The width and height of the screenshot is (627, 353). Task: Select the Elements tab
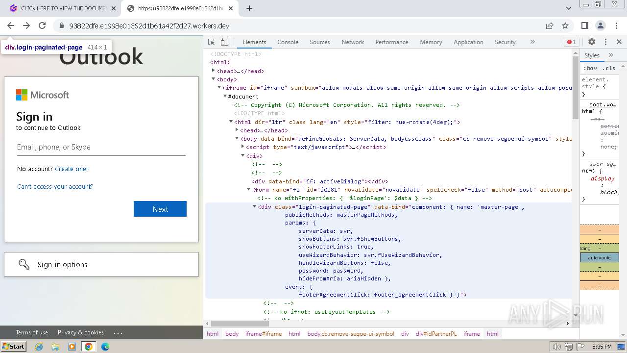point(254,42)
